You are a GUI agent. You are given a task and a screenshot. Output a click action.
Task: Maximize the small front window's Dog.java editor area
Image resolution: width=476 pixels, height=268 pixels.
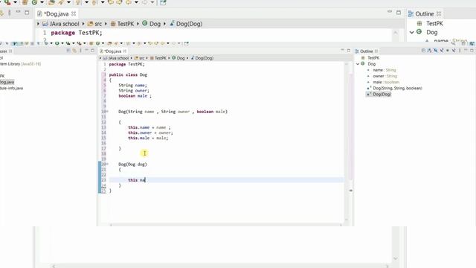coord(349,51)
